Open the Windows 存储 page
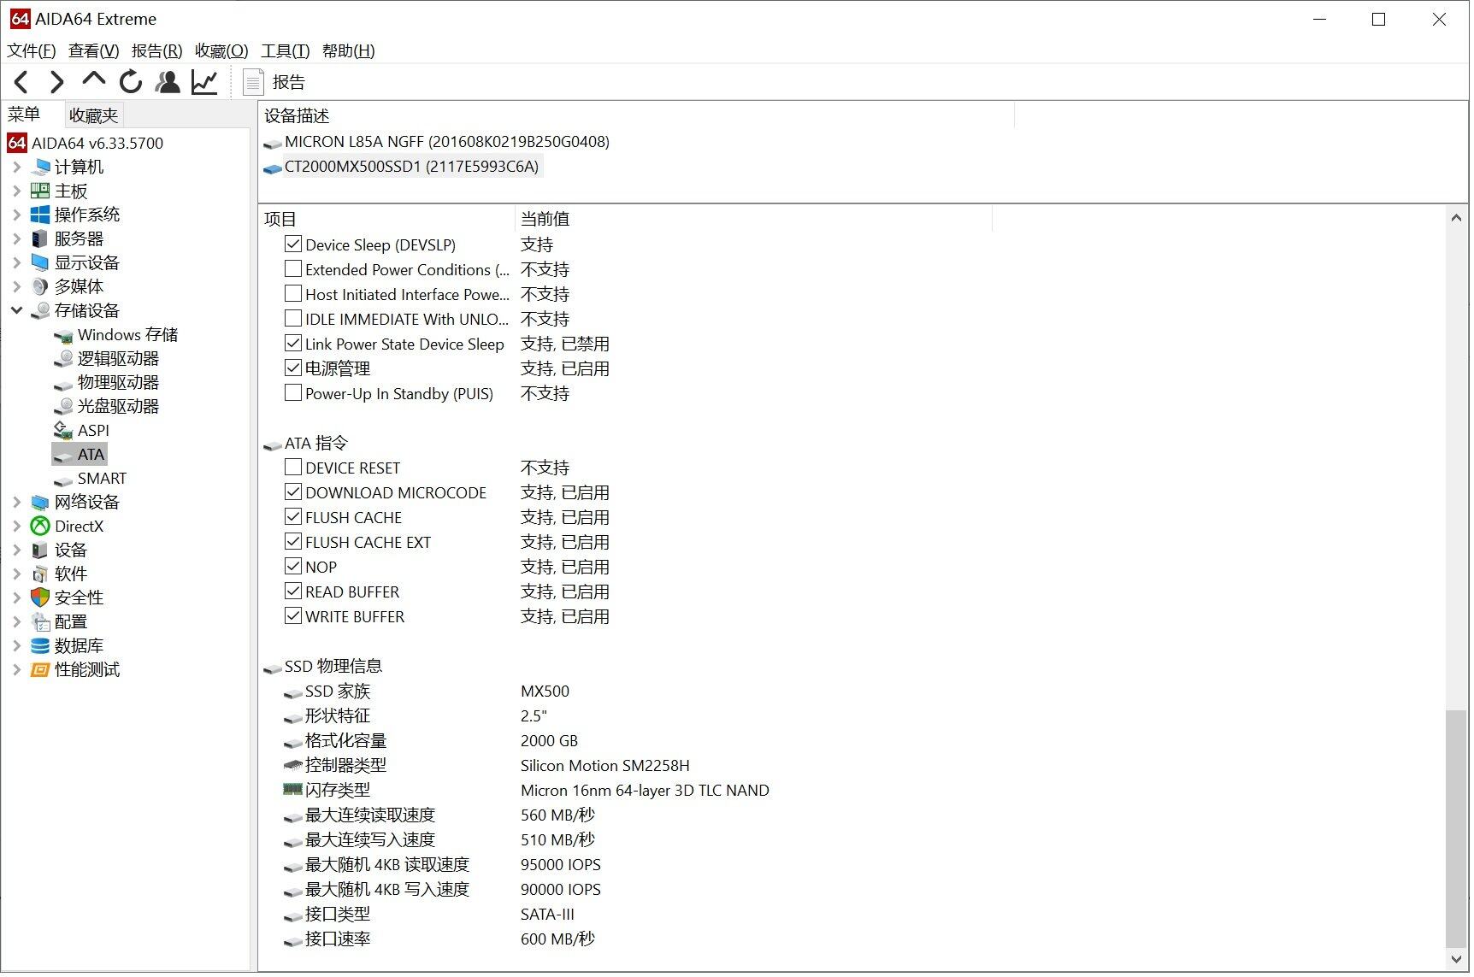 (128, 335)
